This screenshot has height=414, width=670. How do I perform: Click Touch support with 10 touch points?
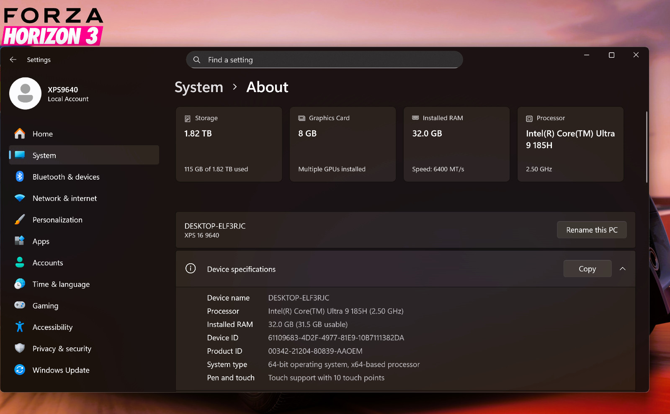[326, 378]
